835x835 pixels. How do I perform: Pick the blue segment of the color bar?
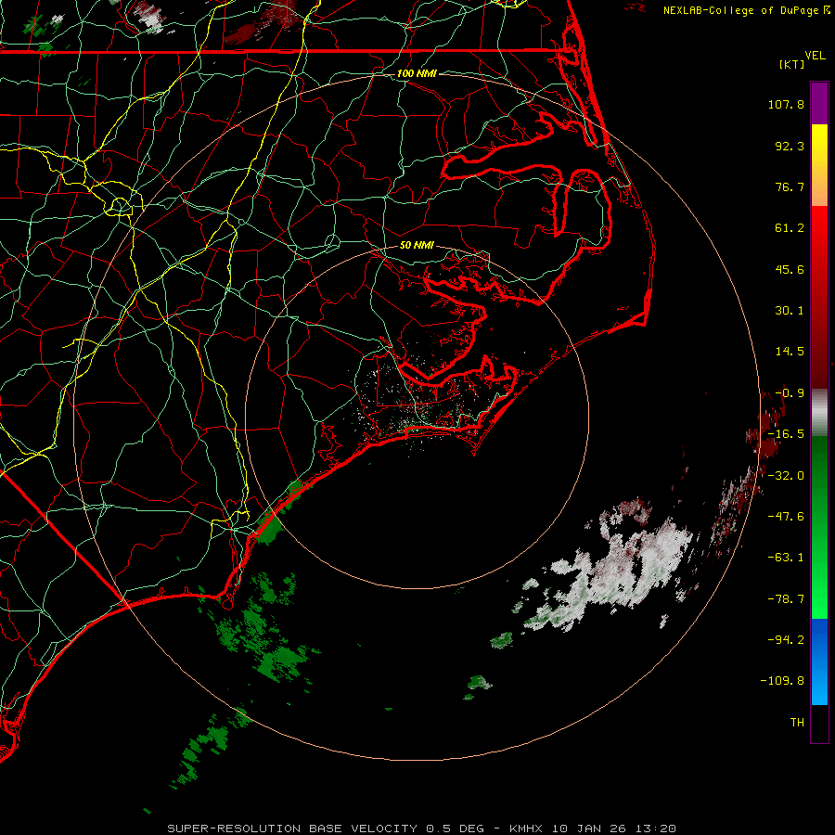point(819,662)
